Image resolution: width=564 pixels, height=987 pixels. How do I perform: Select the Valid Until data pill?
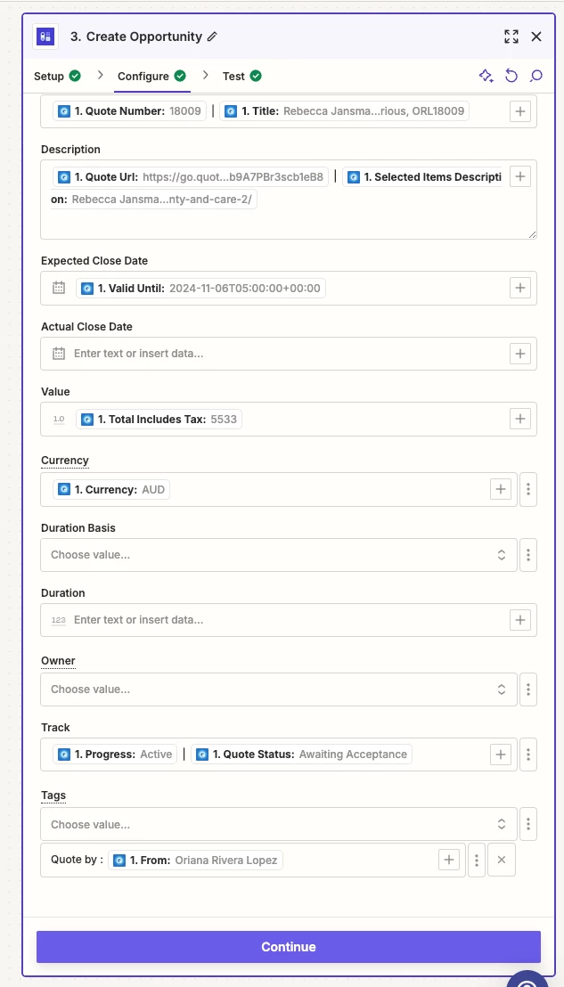(x=200, y=289)
